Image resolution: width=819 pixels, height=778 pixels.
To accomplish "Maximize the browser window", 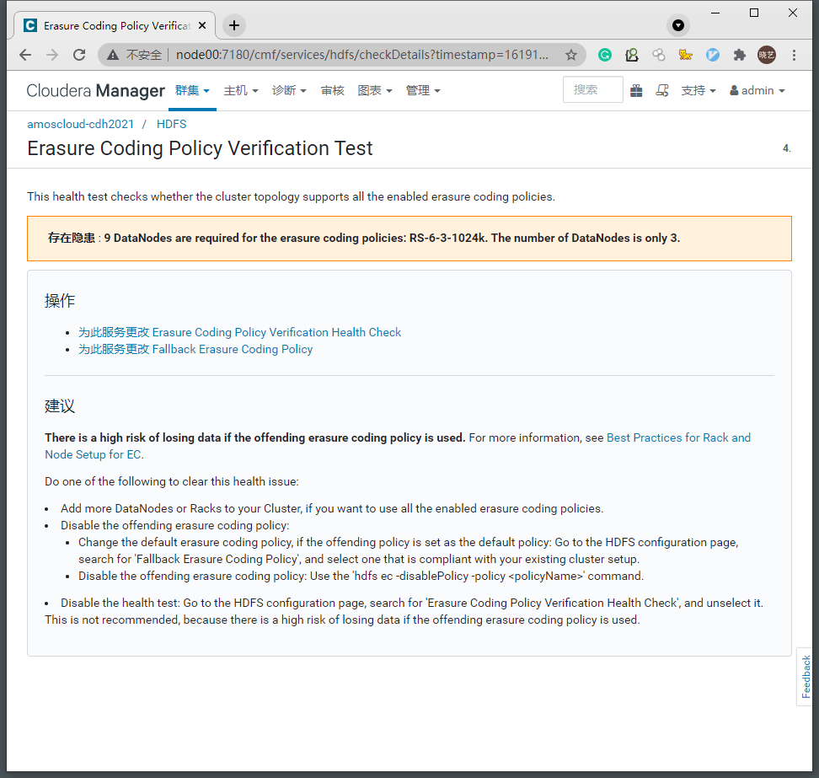I will click(x=754, y=13).
